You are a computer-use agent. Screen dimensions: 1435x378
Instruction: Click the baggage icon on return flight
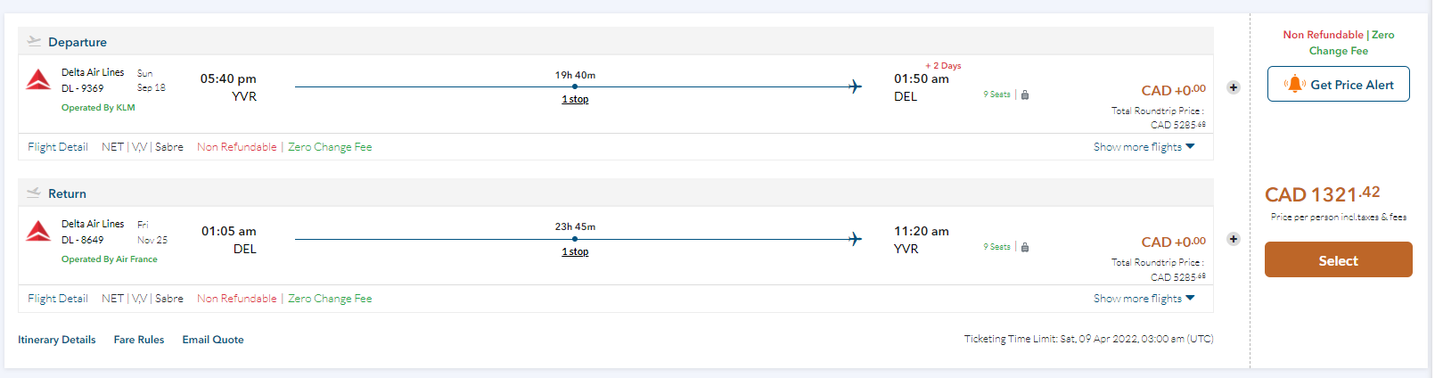pos(1025,247)
